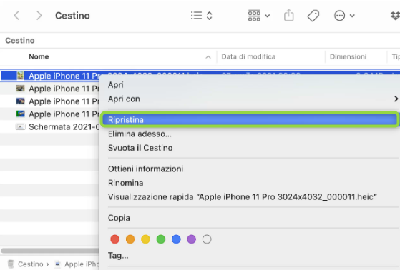
Task: Open the ellipsis action menu icon
Action: (x=340, y=16)
